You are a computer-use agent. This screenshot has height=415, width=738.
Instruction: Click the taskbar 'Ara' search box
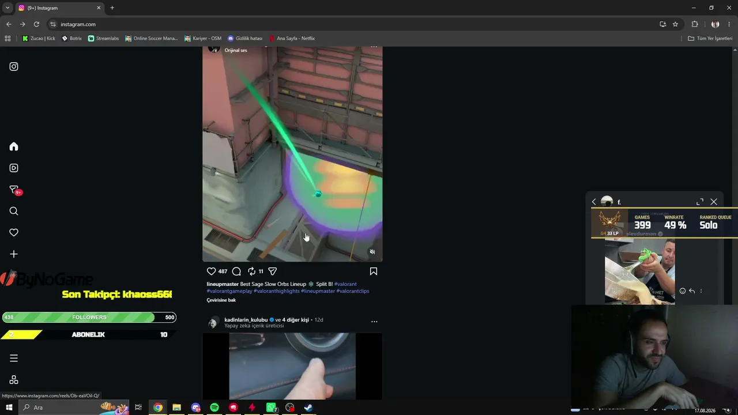[75, 408]
